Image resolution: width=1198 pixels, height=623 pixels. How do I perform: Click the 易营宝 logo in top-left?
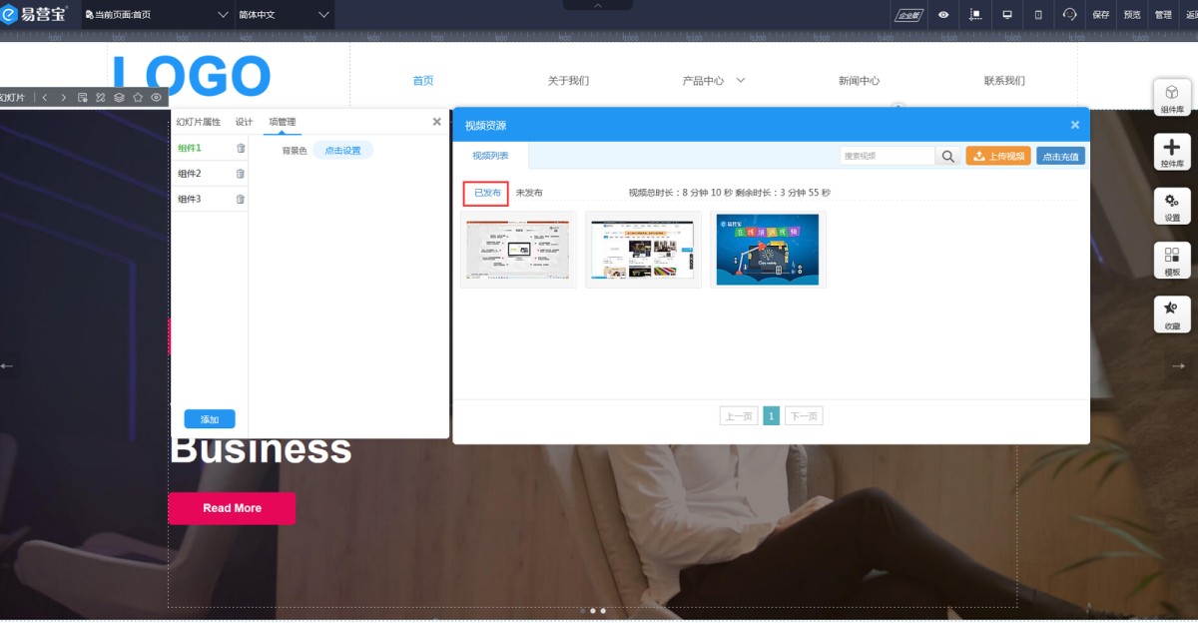coord(35,14)
